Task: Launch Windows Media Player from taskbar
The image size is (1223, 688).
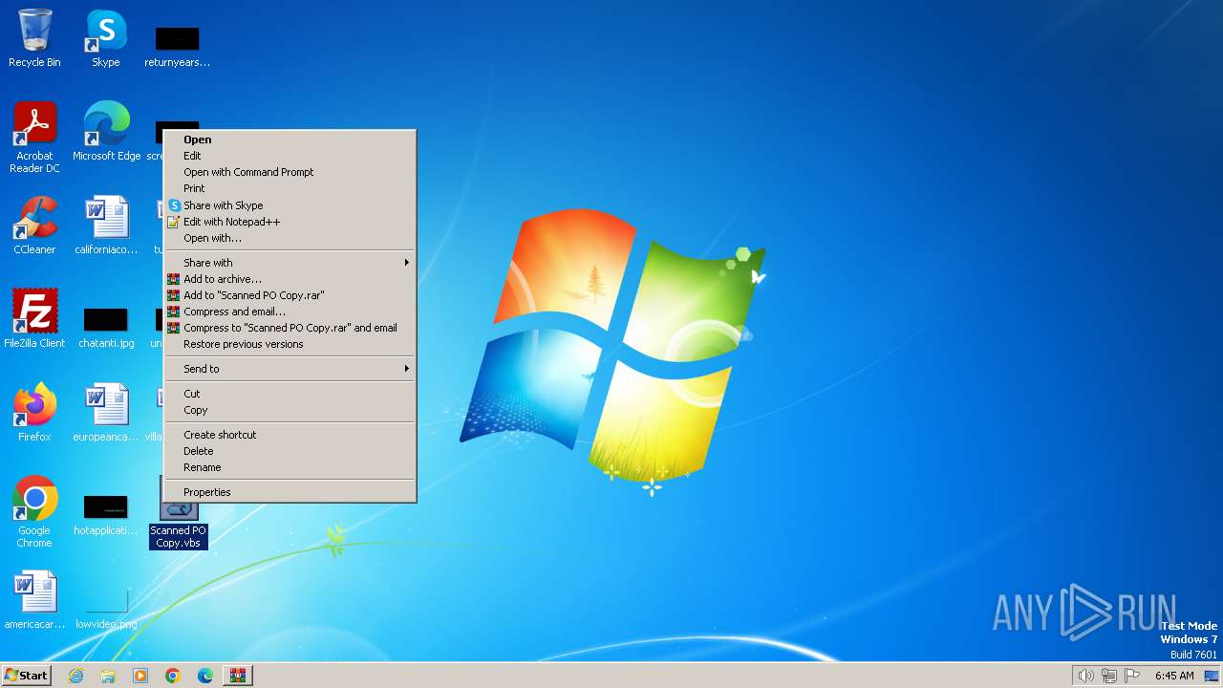Action: pos(140,676)
